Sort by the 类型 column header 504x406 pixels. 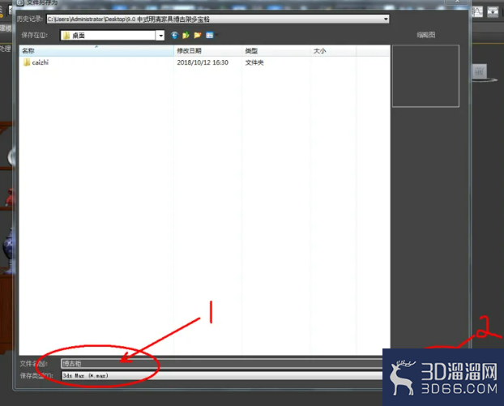click(x=276, y=51)
